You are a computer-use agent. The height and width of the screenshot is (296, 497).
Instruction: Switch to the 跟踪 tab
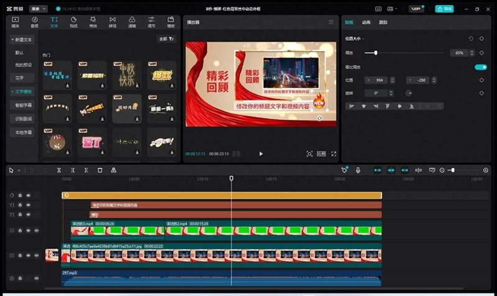click(383, 22)
